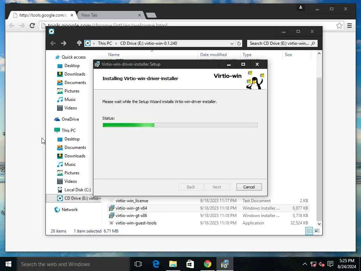Open the network status tray icon

[313, 264]
